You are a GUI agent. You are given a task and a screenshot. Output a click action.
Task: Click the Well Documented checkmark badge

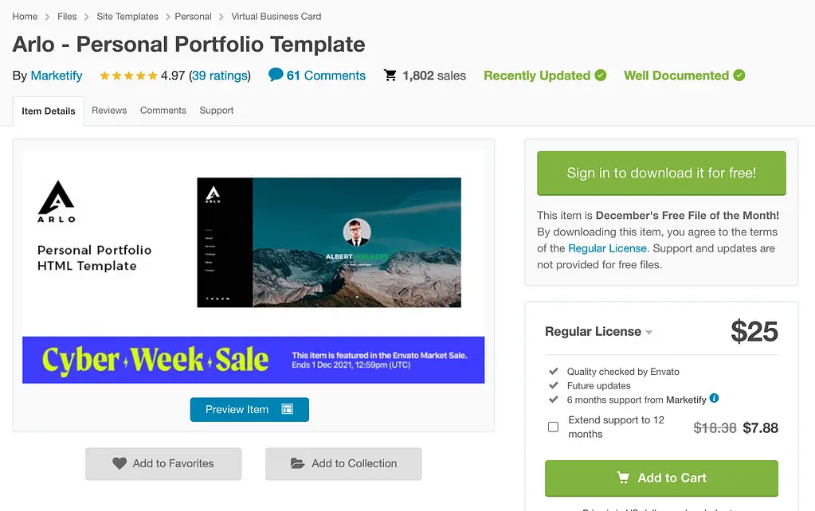coord(739,76)
